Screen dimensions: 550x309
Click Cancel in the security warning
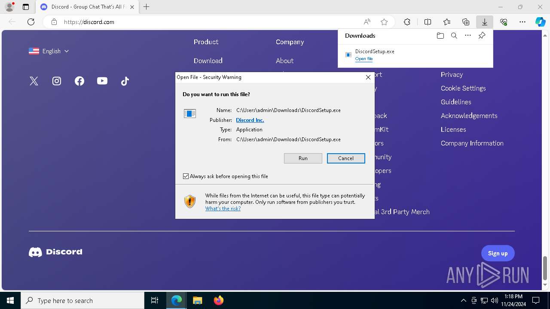[346, 158]
